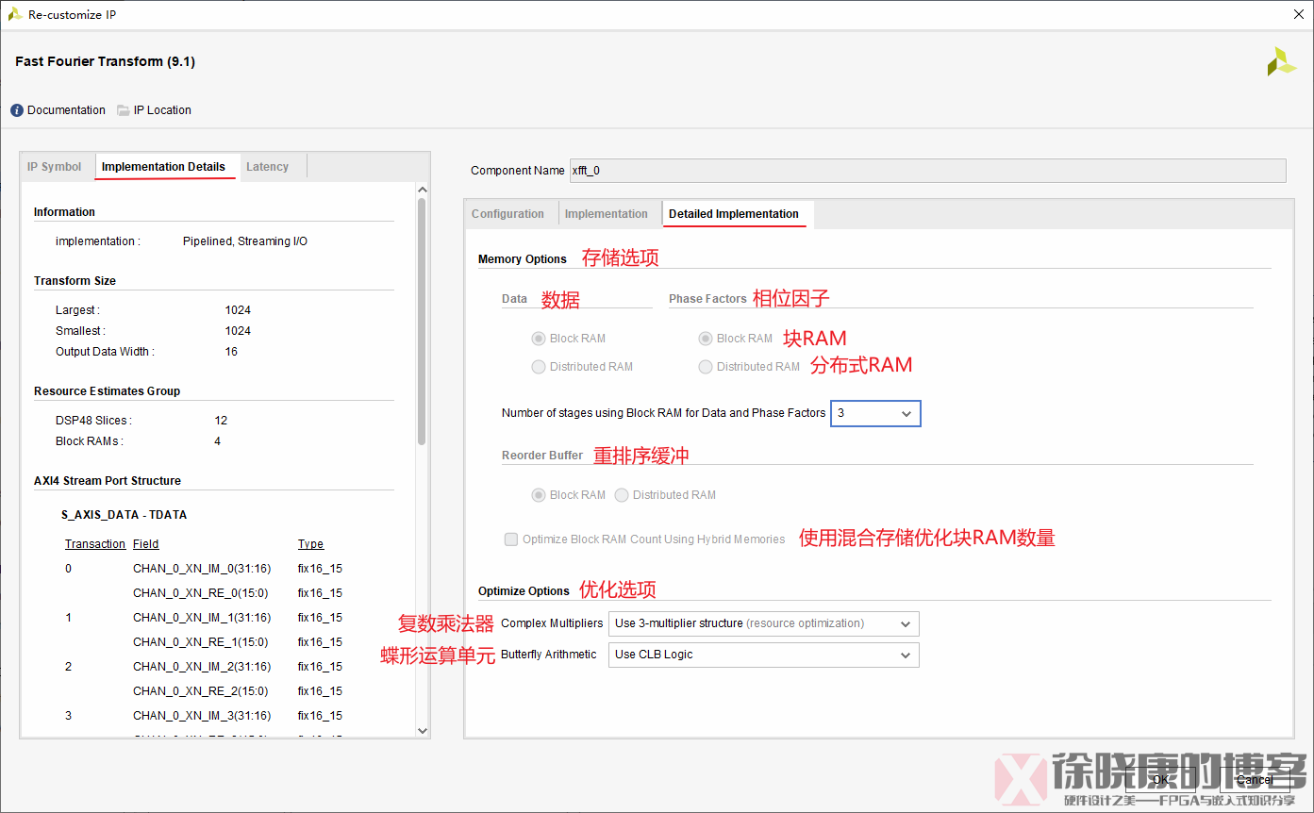Select Distributed RAM for Phase Factors
Image resolution: width=1314 pixels, height=813 pixels.
pos(705,367)
